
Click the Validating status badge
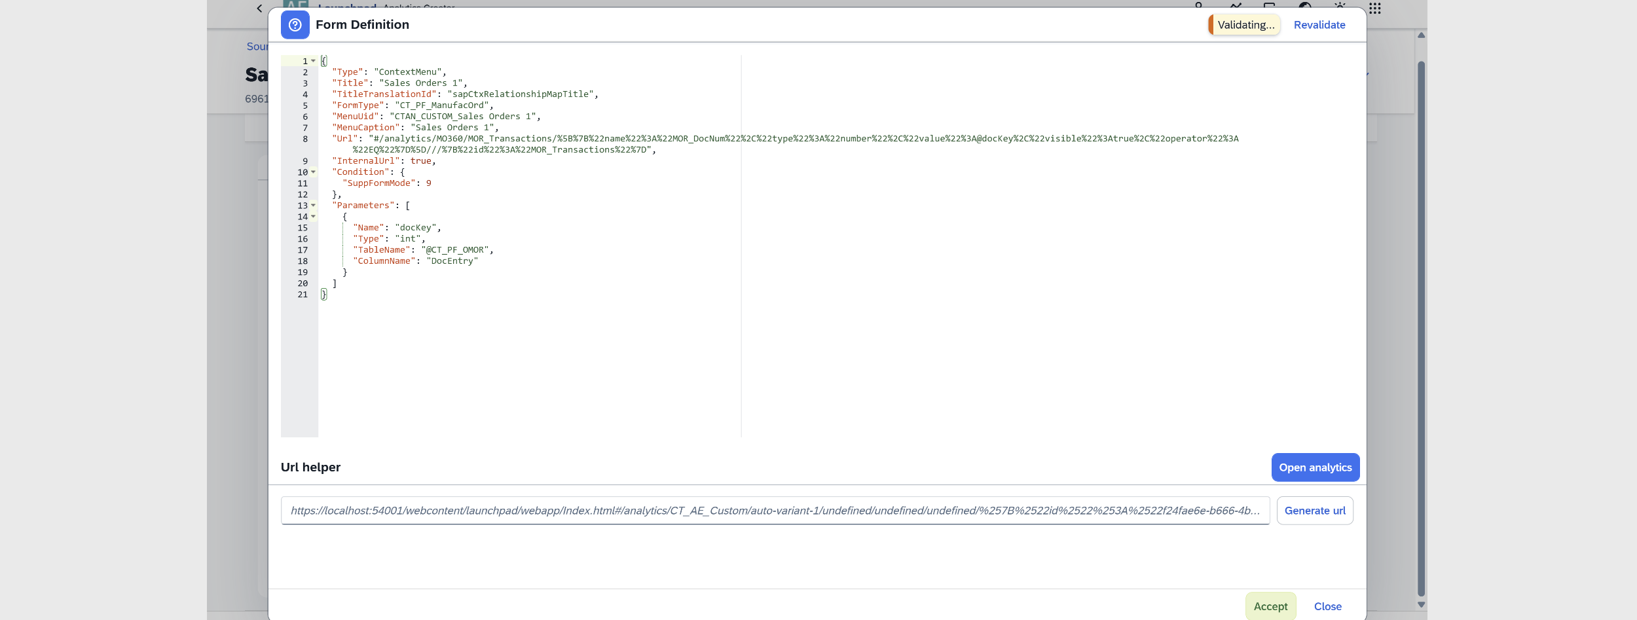[x=1245, y=24]
